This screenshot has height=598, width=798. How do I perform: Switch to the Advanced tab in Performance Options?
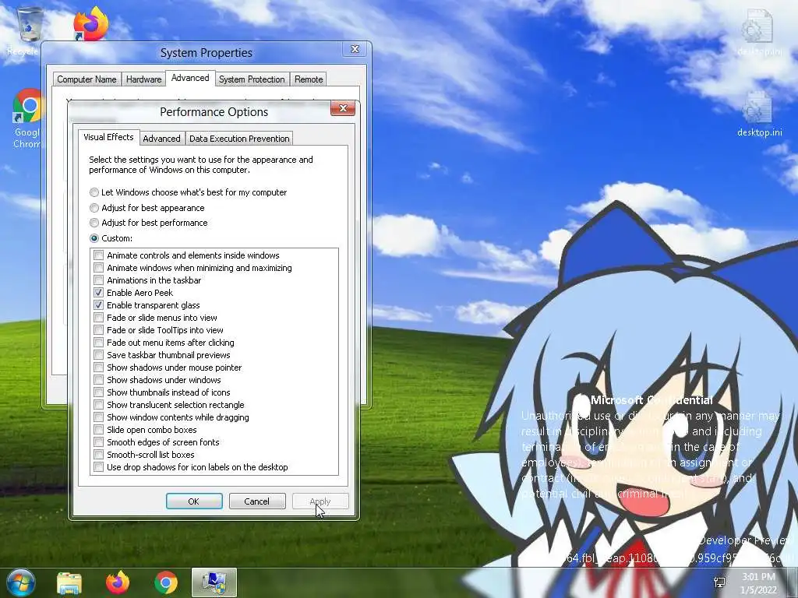click(161, 139)
